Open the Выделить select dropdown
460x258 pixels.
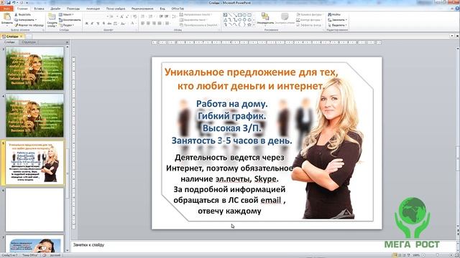[337, 25]
